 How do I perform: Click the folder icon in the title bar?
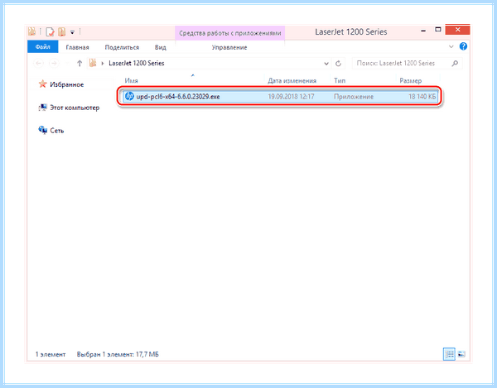(31, 31)
